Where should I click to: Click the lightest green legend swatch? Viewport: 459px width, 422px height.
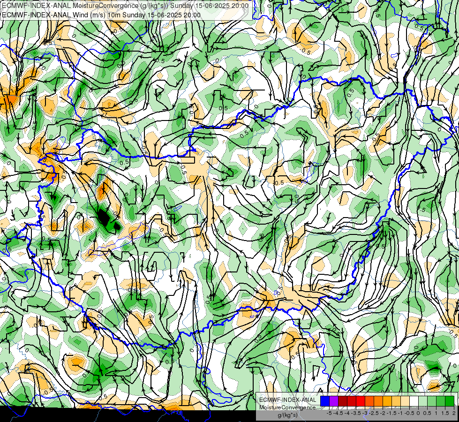423,401
